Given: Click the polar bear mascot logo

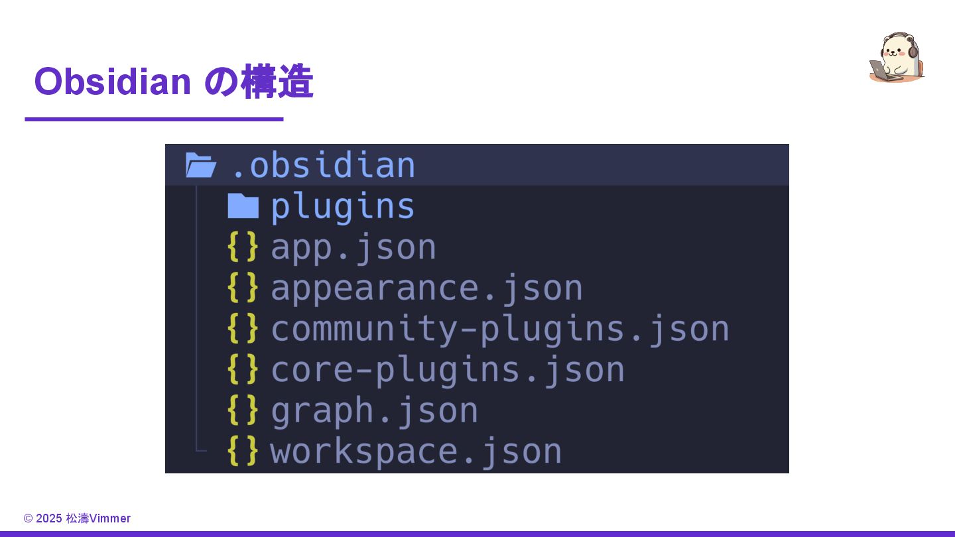Looking at the screenshot, I should [x=897, y=58].
